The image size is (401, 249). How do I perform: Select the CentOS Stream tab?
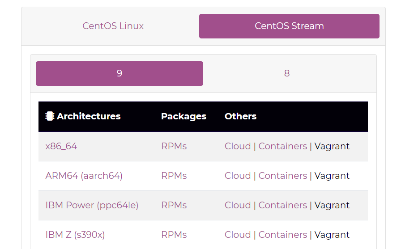coord(289,26)
